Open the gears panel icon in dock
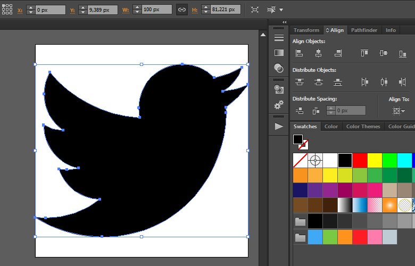Screen dimensions: 415x266 (x=279, y=105)
